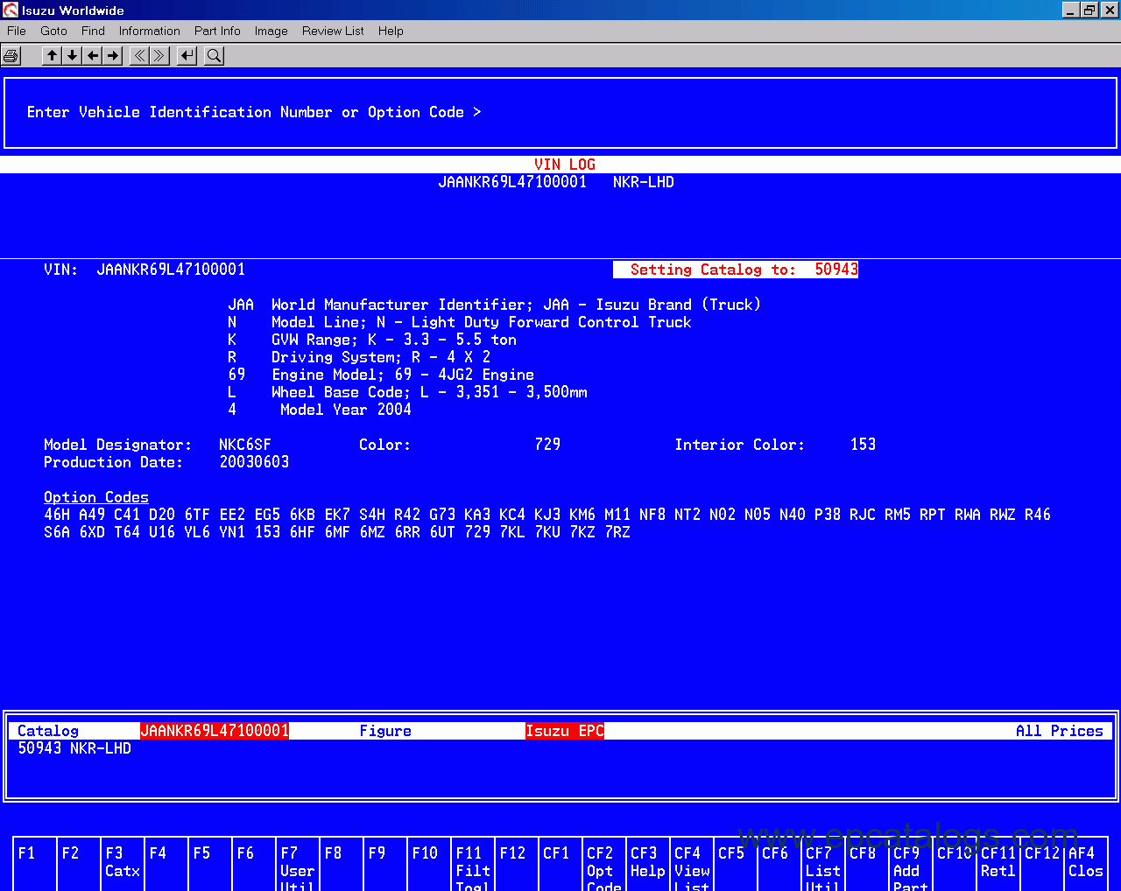Click the F12 function key button
This screenshot has width=1121, height=891.
[x=517, y=864]
